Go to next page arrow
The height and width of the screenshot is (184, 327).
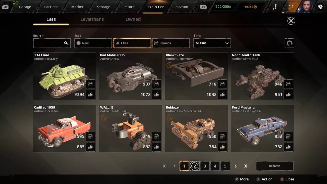(x=236, y=166)
